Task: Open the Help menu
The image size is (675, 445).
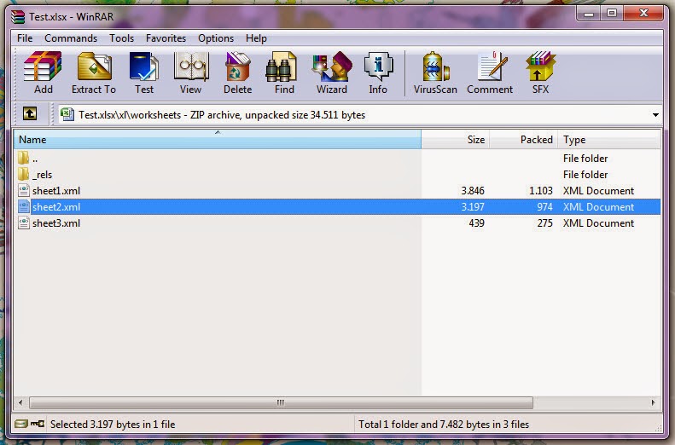Action: 256,38
